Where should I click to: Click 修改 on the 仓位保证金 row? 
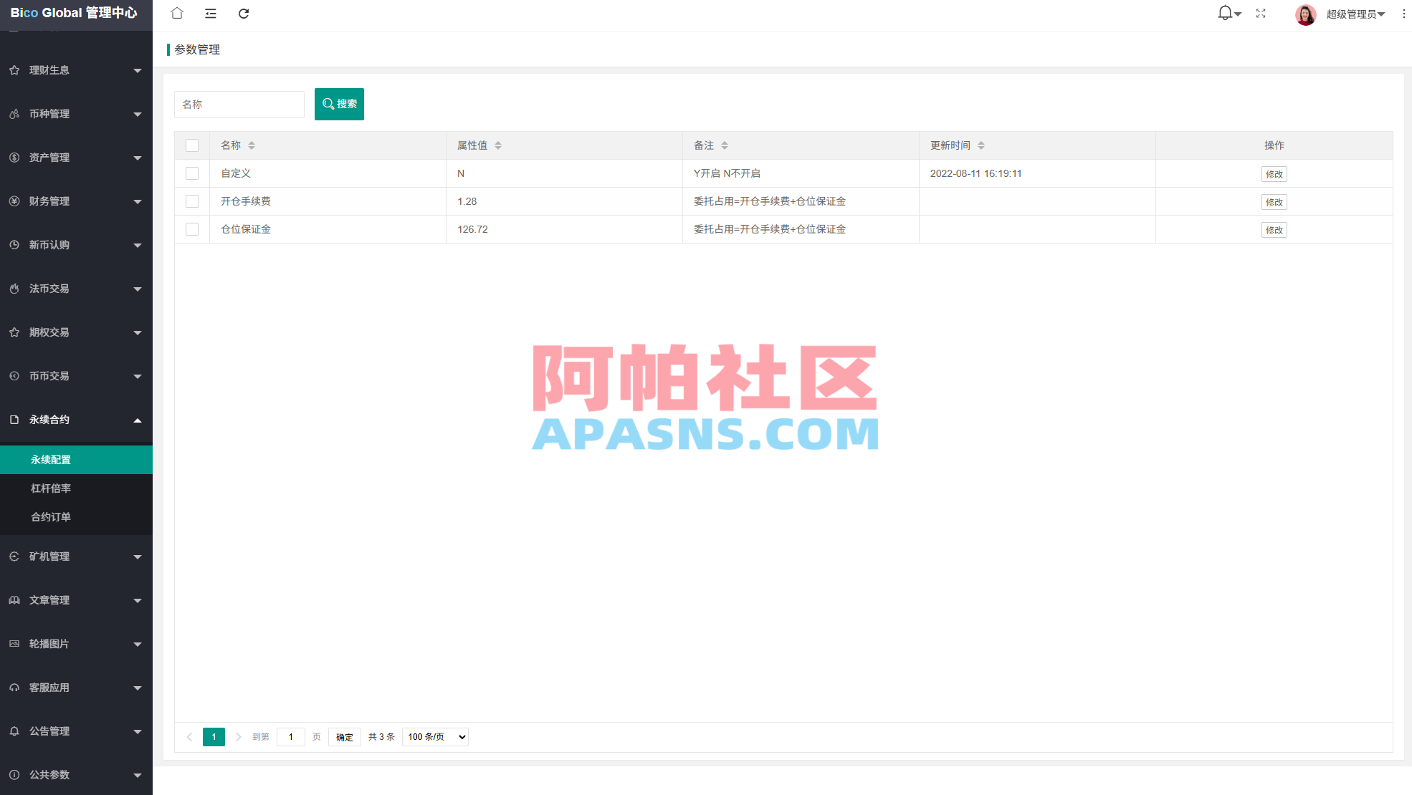[x=1274, y=230]
